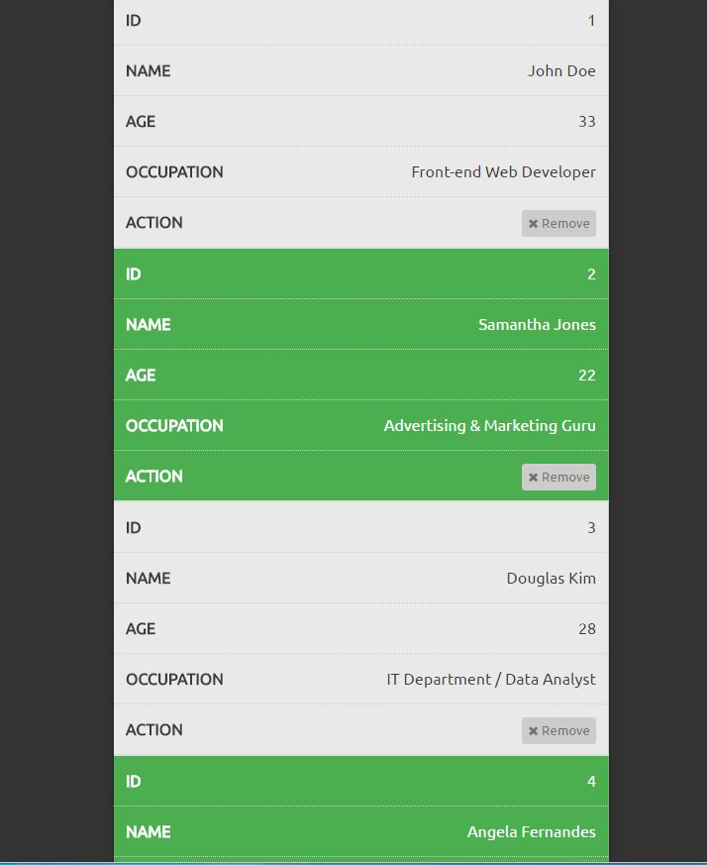The height and width of the screenshot is (865, 707).
Task: Click the Douglas Kim name value
Action: pos(551,579)
